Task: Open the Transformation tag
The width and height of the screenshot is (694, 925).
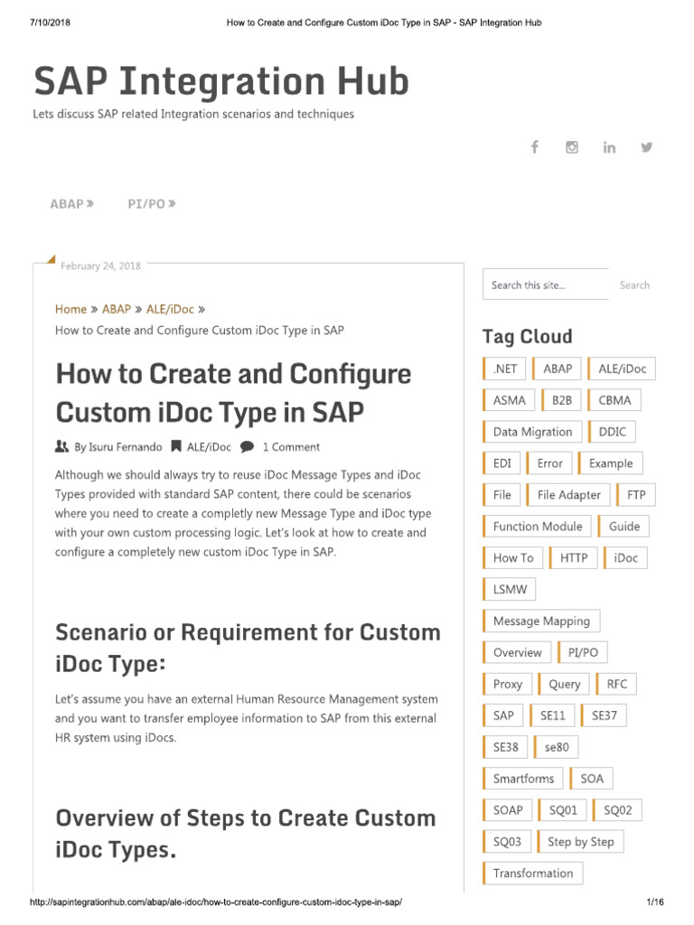Action: [532, 874]
